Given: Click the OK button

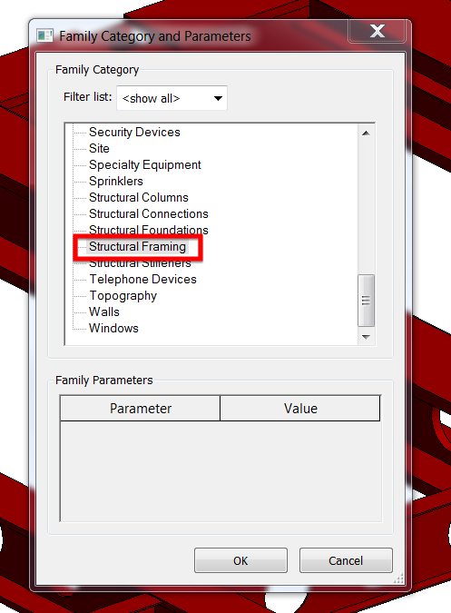Looking at the screenshot, I should 240,560.
